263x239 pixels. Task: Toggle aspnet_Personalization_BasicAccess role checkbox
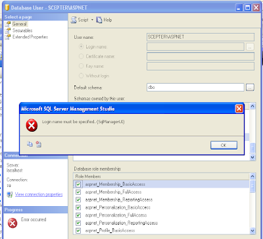[78, 207]
